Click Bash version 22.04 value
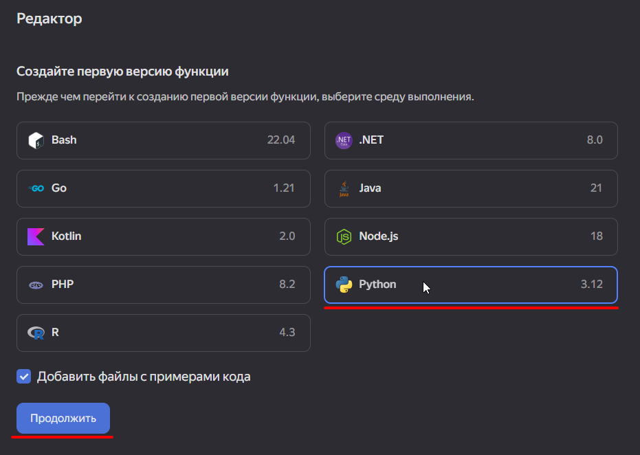Viewport: 640px width, 455px height. [280, 140]
